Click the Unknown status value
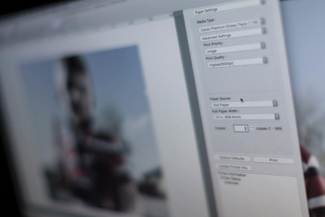The width and height of the screenshot is (325, 217). (x=231, y=183)
